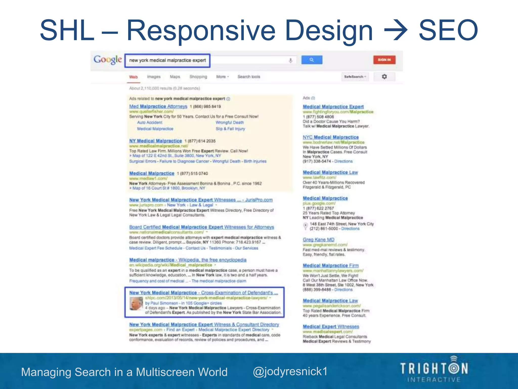
Task: Open the Med Malpractice Attorneys ad link
Action: point(158,107)
